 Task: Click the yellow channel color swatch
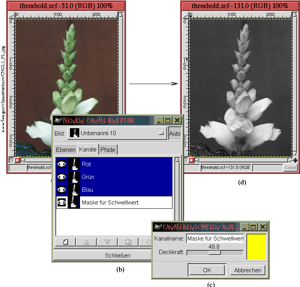click(256, 246)
